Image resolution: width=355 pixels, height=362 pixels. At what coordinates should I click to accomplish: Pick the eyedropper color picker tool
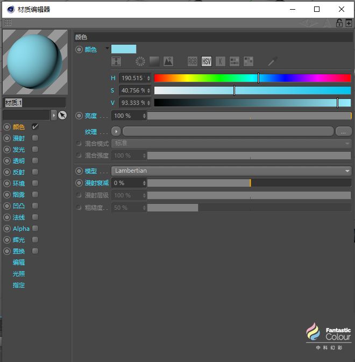[273, 61]
